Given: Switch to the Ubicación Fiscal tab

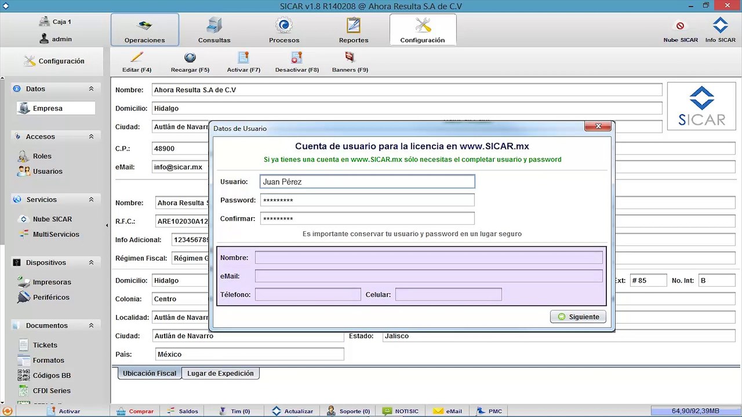Looking at the screenshot, I should (x=150, y=374).
